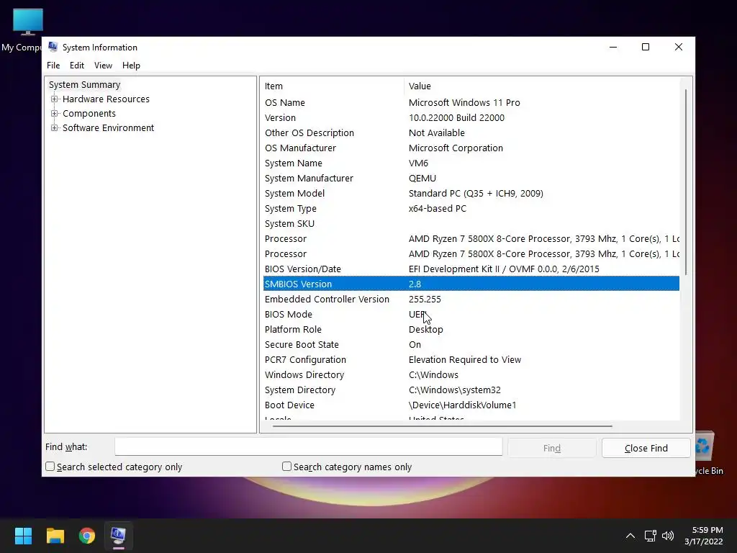
Task: Select System Type row
Action: (x=471, y=208)
